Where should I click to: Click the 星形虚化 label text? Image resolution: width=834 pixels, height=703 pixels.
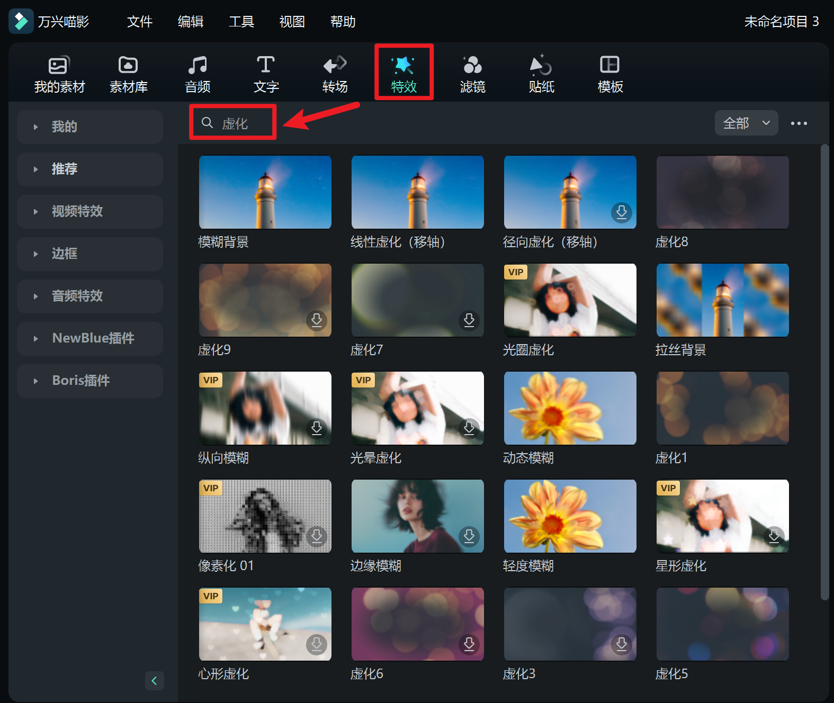681,566
